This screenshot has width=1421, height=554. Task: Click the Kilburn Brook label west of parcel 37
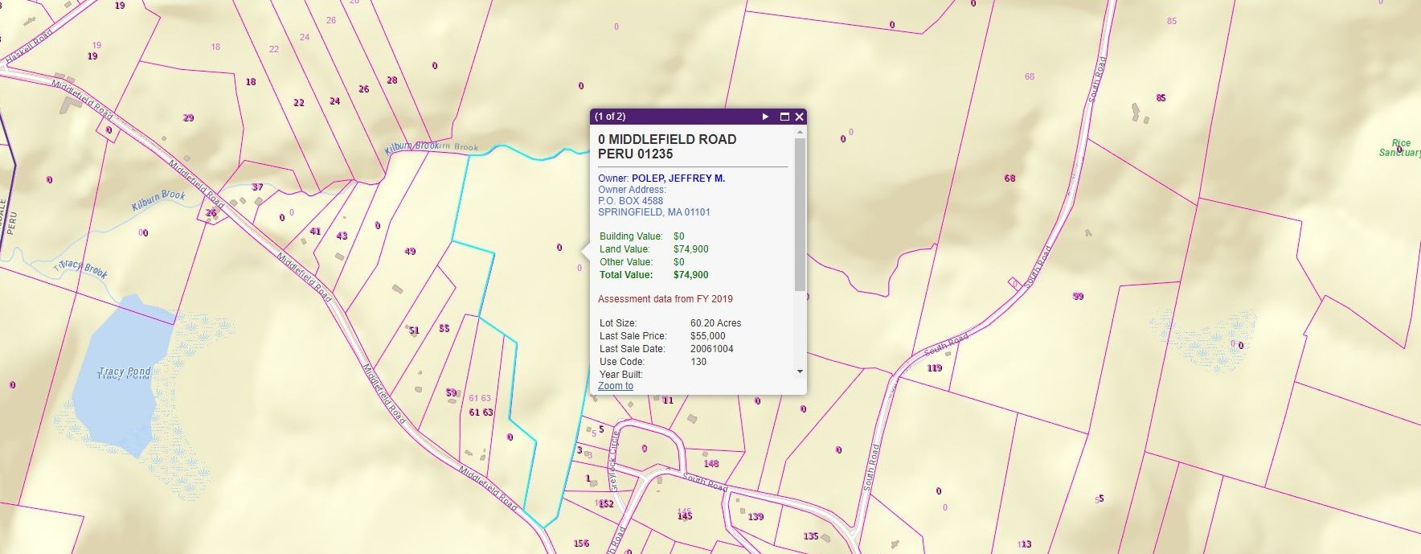(x=158, y=200)
